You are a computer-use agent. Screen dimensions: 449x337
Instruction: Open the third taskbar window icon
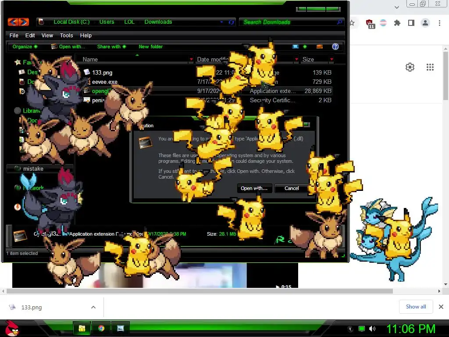pyautogui.click(x=121, y=328)
